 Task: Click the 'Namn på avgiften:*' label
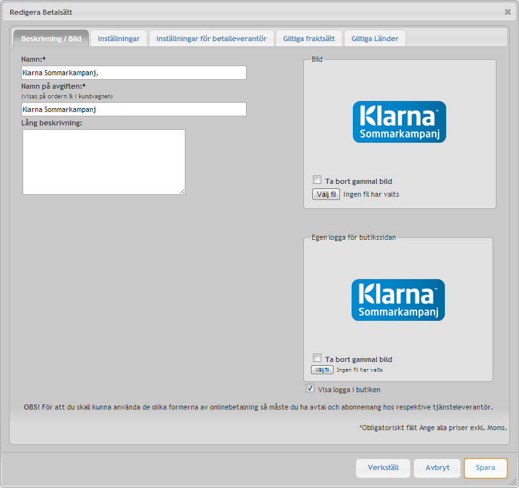tap(53, 86)
